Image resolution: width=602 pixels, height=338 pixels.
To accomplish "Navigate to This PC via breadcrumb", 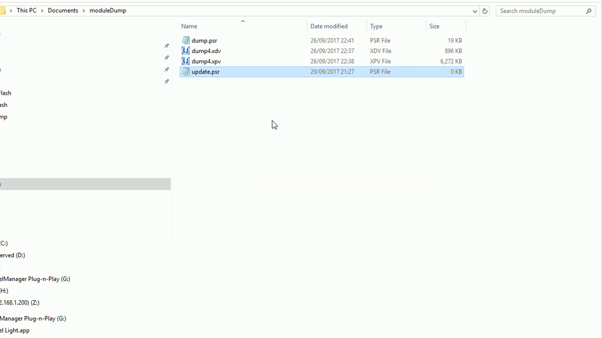I will click(x=26, y=10).
